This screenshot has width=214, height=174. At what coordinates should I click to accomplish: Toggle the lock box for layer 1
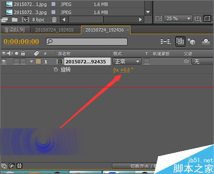click(x=23, y=62)
